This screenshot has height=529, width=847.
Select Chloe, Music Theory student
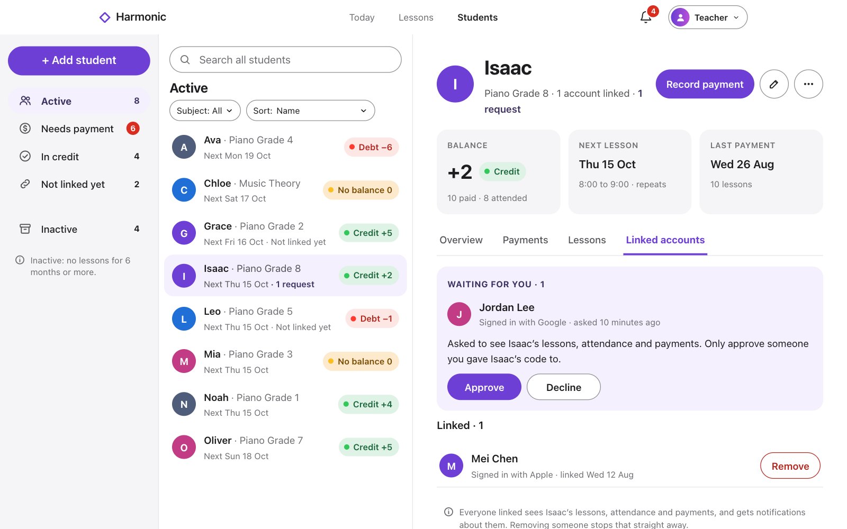(285, 190)
